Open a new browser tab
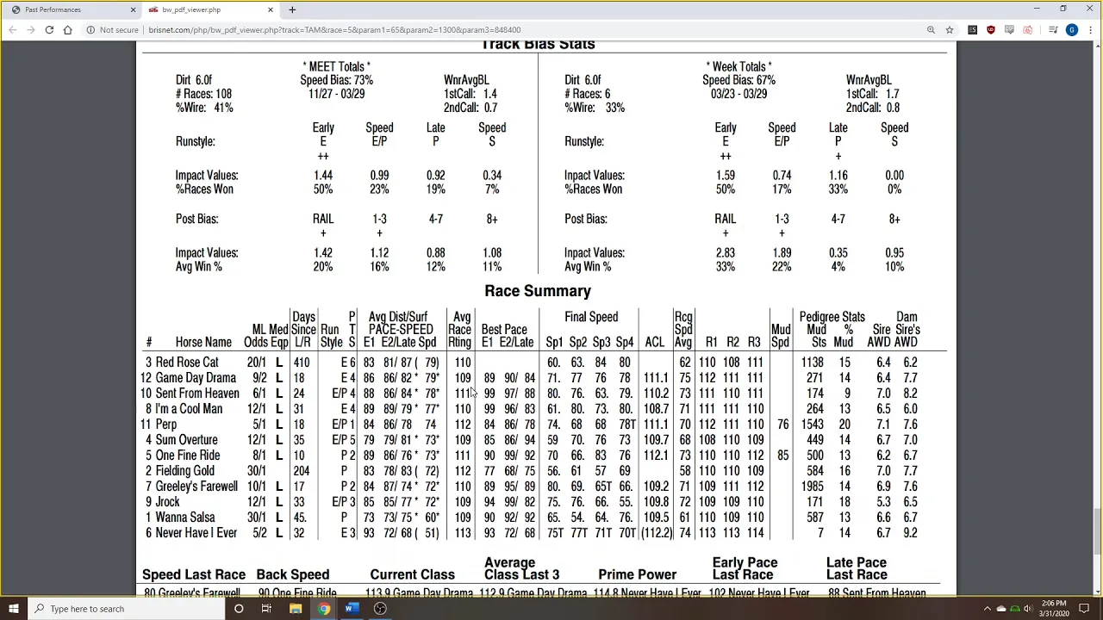 click(292, 9)
